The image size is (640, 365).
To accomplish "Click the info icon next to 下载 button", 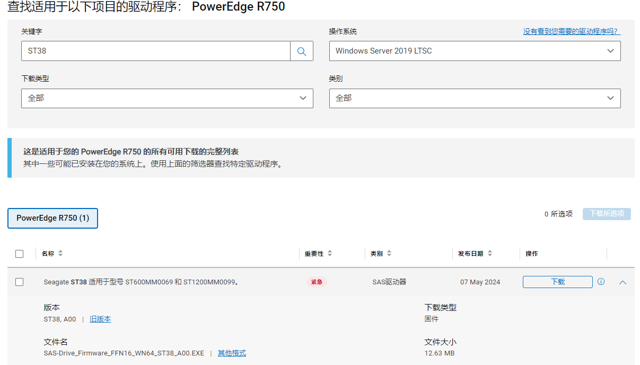I will pyautogui.click(x=601, y=282).
